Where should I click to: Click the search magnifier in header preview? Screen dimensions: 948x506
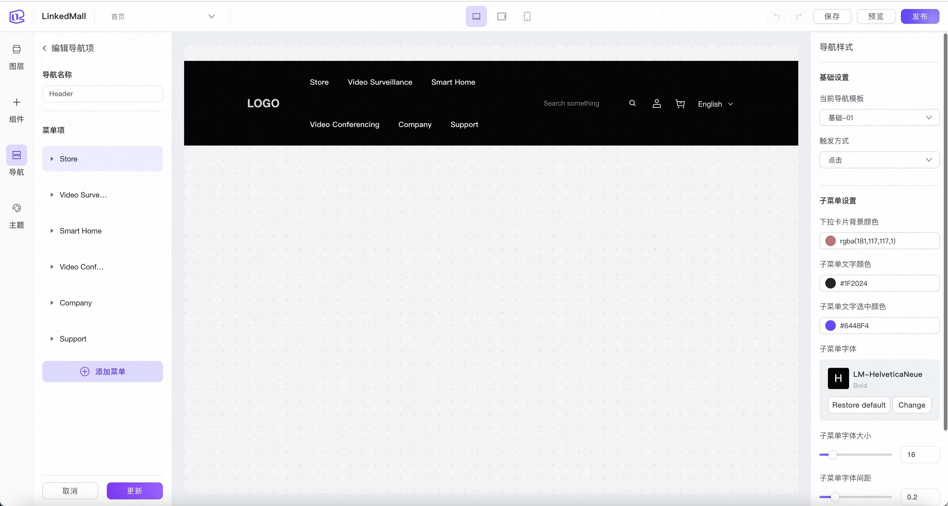[x=632, y=103]
